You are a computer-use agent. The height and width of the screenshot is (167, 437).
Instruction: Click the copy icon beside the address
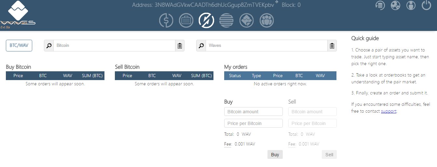(277, 2)
